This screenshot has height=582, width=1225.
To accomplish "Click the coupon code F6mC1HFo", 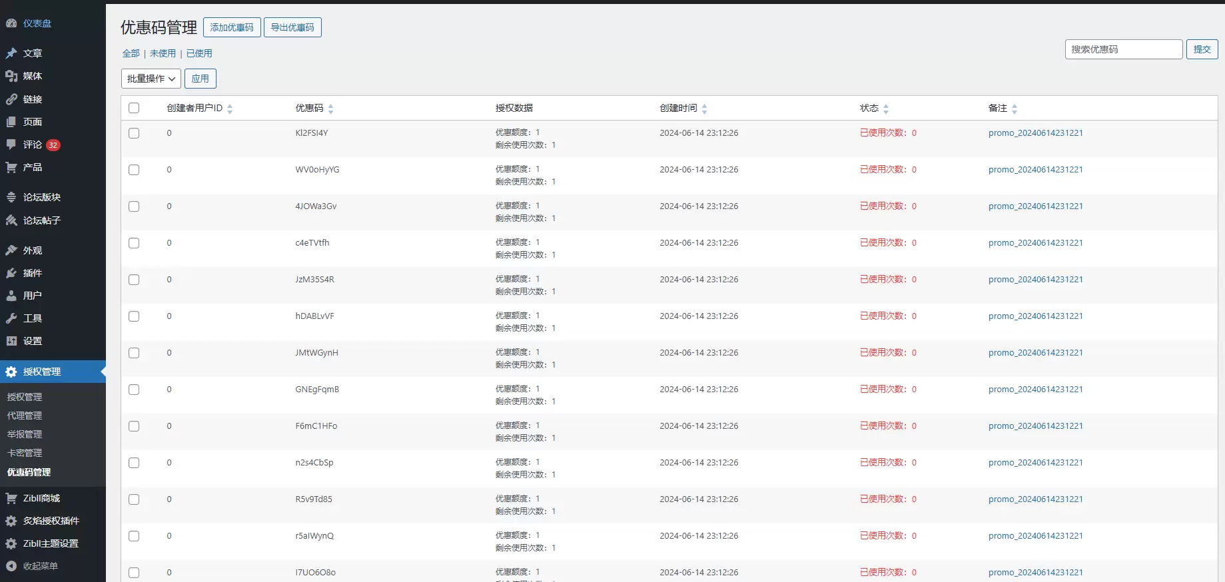I will [316, 426].
